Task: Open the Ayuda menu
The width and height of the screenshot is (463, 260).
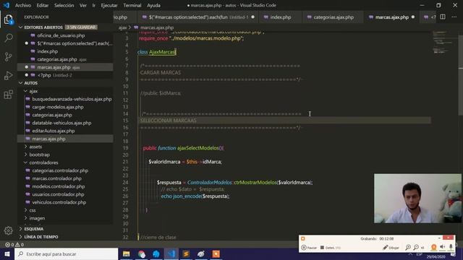Action: (153, 5)
